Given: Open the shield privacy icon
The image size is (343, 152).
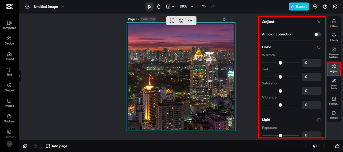Looking at the screenshot, I should [x=315, y=7].
